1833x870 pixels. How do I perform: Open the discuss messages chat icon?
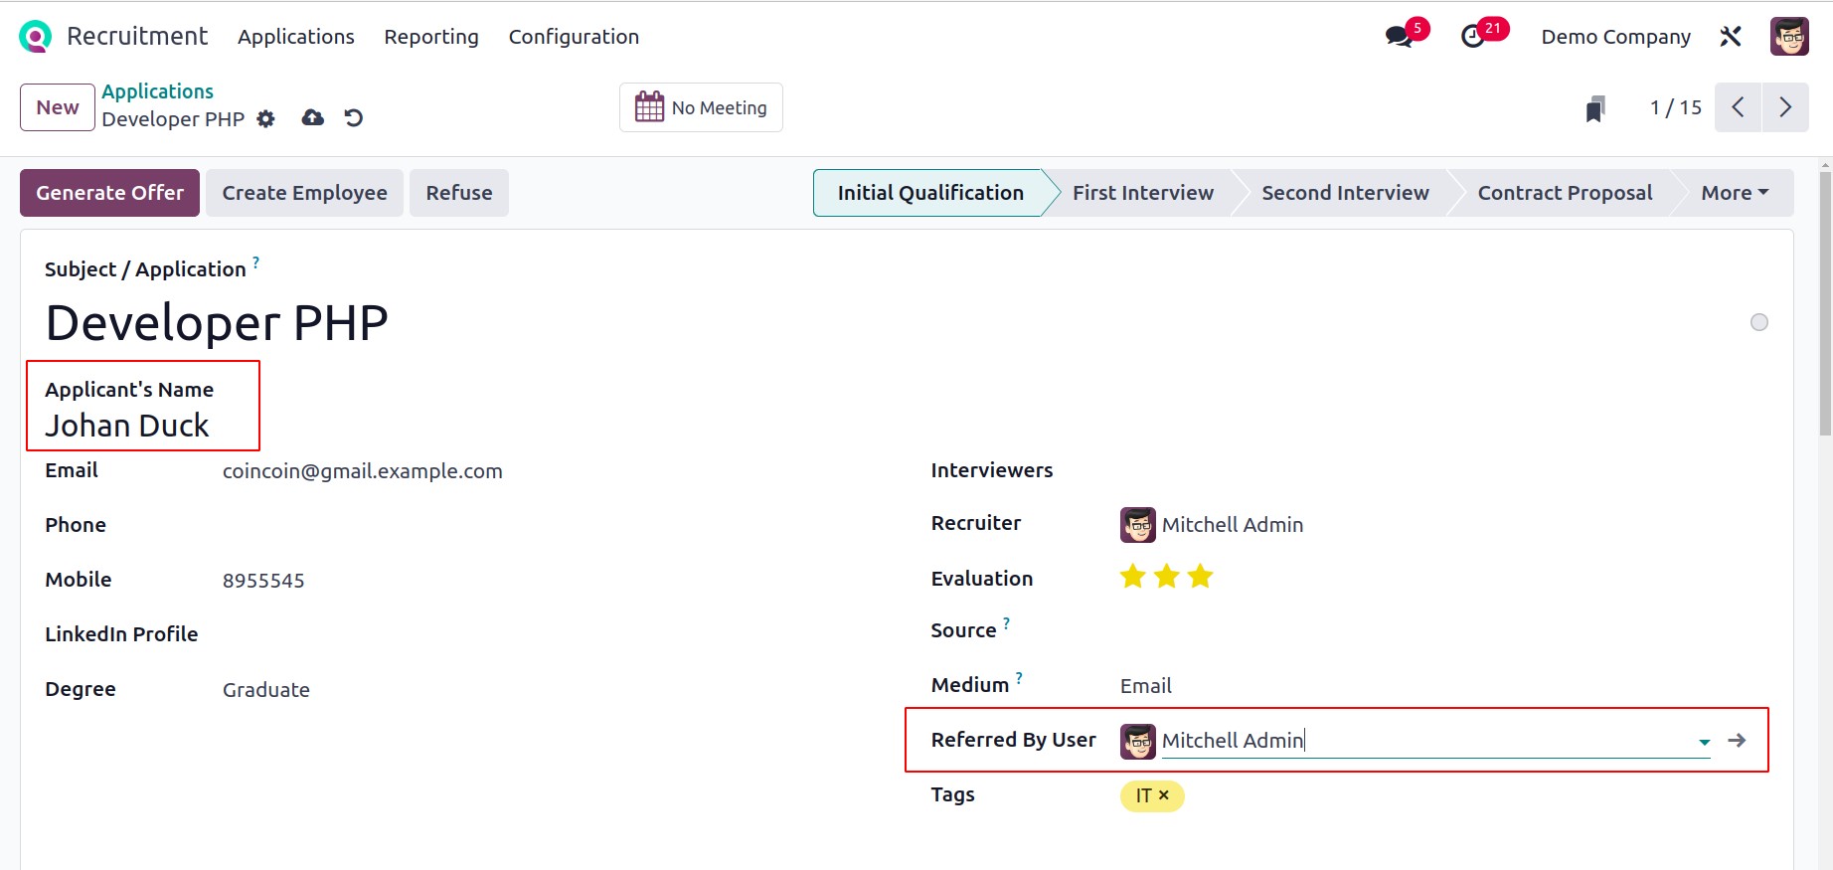1400,37
